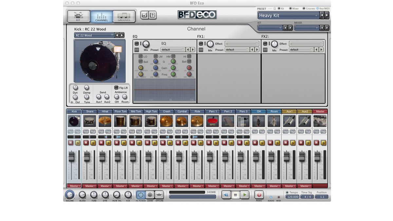Image resolution: width=393 pixels, height=221 pixels.
Task: Toggle FX Power button
Action: (x=140, y=195)
